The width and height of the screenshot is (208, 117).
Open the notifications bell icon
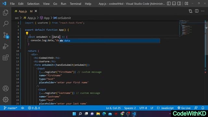pos(203,108)
